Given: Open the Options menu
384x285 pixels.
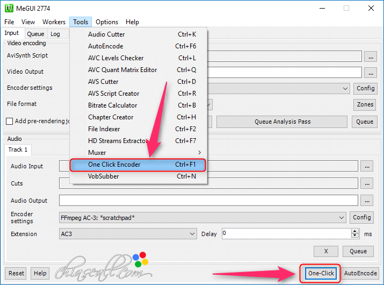Looking at the screenshot, I should coord(107,22).
